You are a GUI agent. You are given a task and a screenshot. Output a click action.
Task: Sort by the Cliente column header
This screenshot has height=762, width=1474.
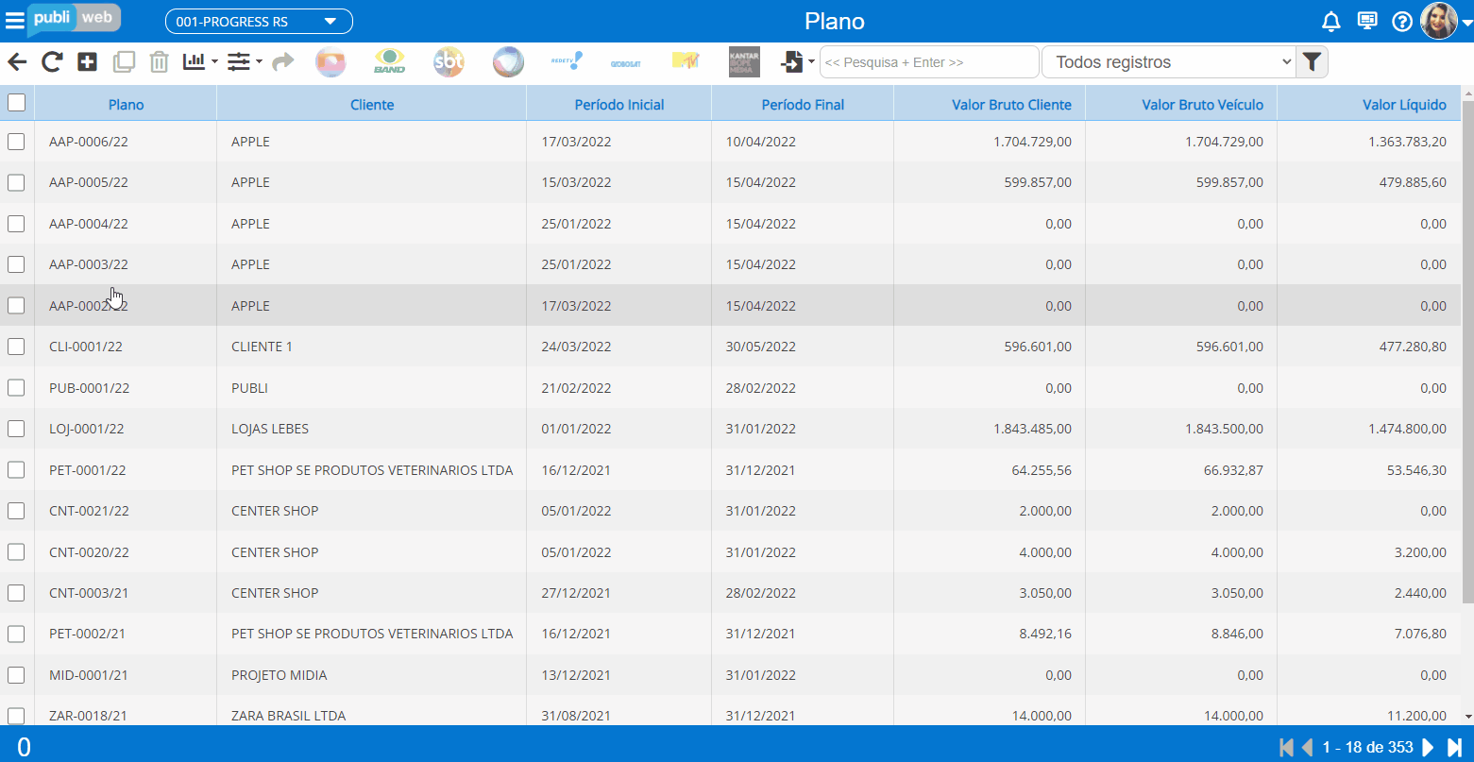pos(372,105)
